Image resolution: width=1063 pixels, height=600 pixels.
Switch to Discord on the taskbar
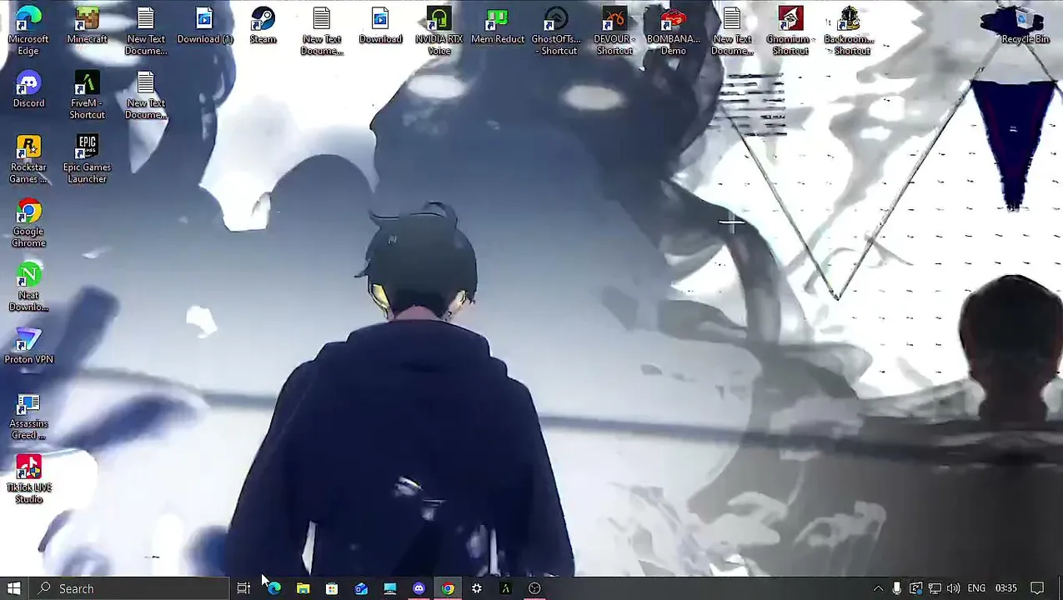click(419, 588)
